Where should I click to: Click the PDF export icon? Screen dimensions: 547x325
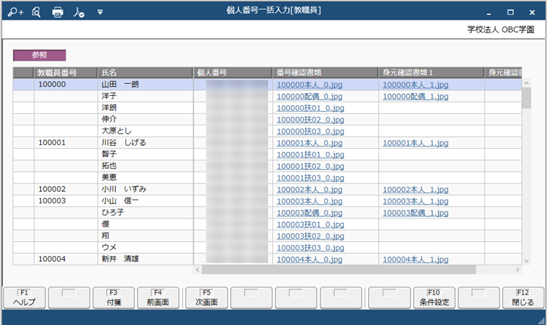click(x=79, y=12)
